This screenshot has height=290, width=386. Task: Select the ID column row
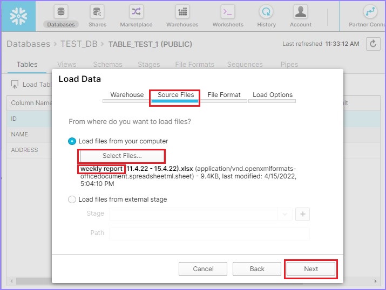(29, 119)
